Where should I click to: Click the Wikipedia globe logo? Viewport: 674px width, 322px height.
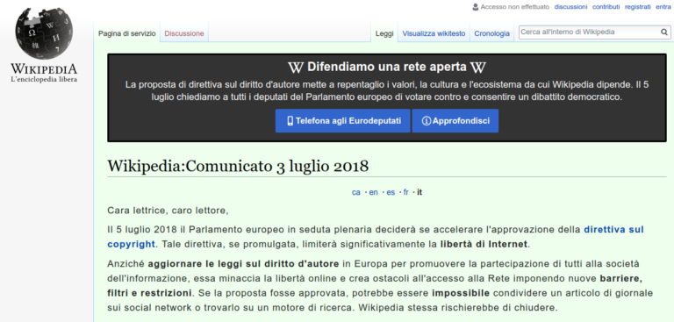[44, 33]
